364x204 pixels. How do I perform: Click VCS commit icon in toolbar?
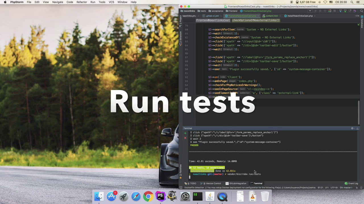(x=345, y=11)
